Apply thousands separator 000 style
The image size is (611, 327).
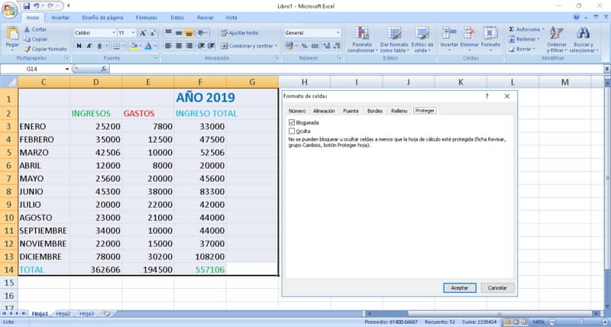[x=315, y=46]
